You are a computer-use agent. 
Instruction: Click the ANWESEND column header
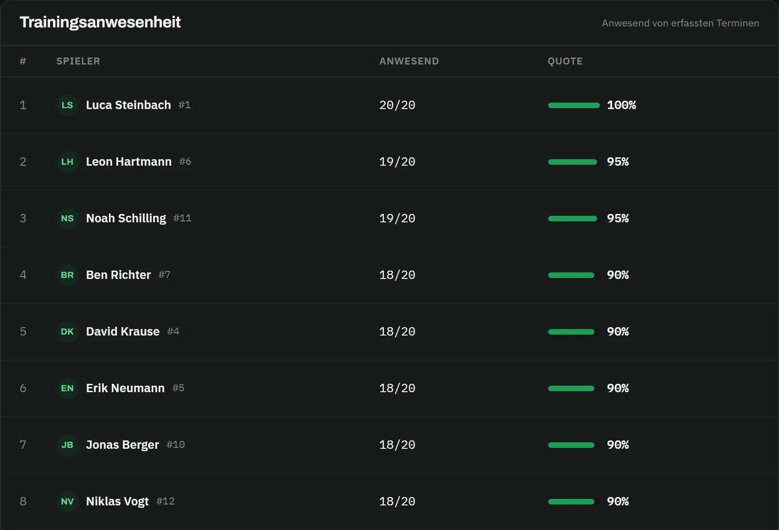[x=409, y=61]
